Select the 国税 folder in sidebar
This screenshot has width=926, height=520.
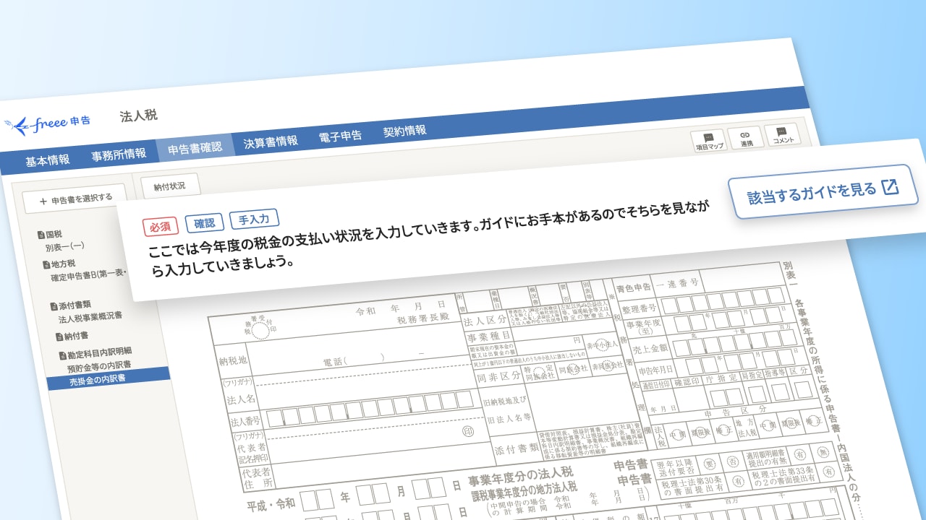coord(51,234)
